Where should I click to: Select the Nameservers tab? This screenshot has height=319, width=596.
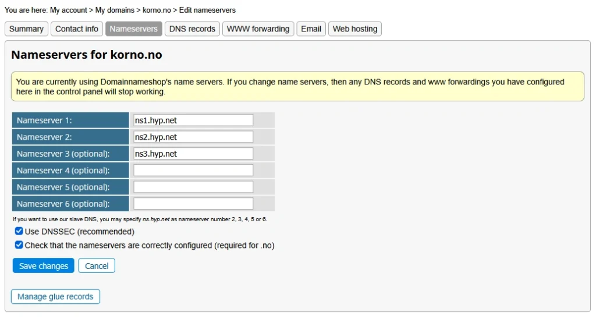(134, 29)
